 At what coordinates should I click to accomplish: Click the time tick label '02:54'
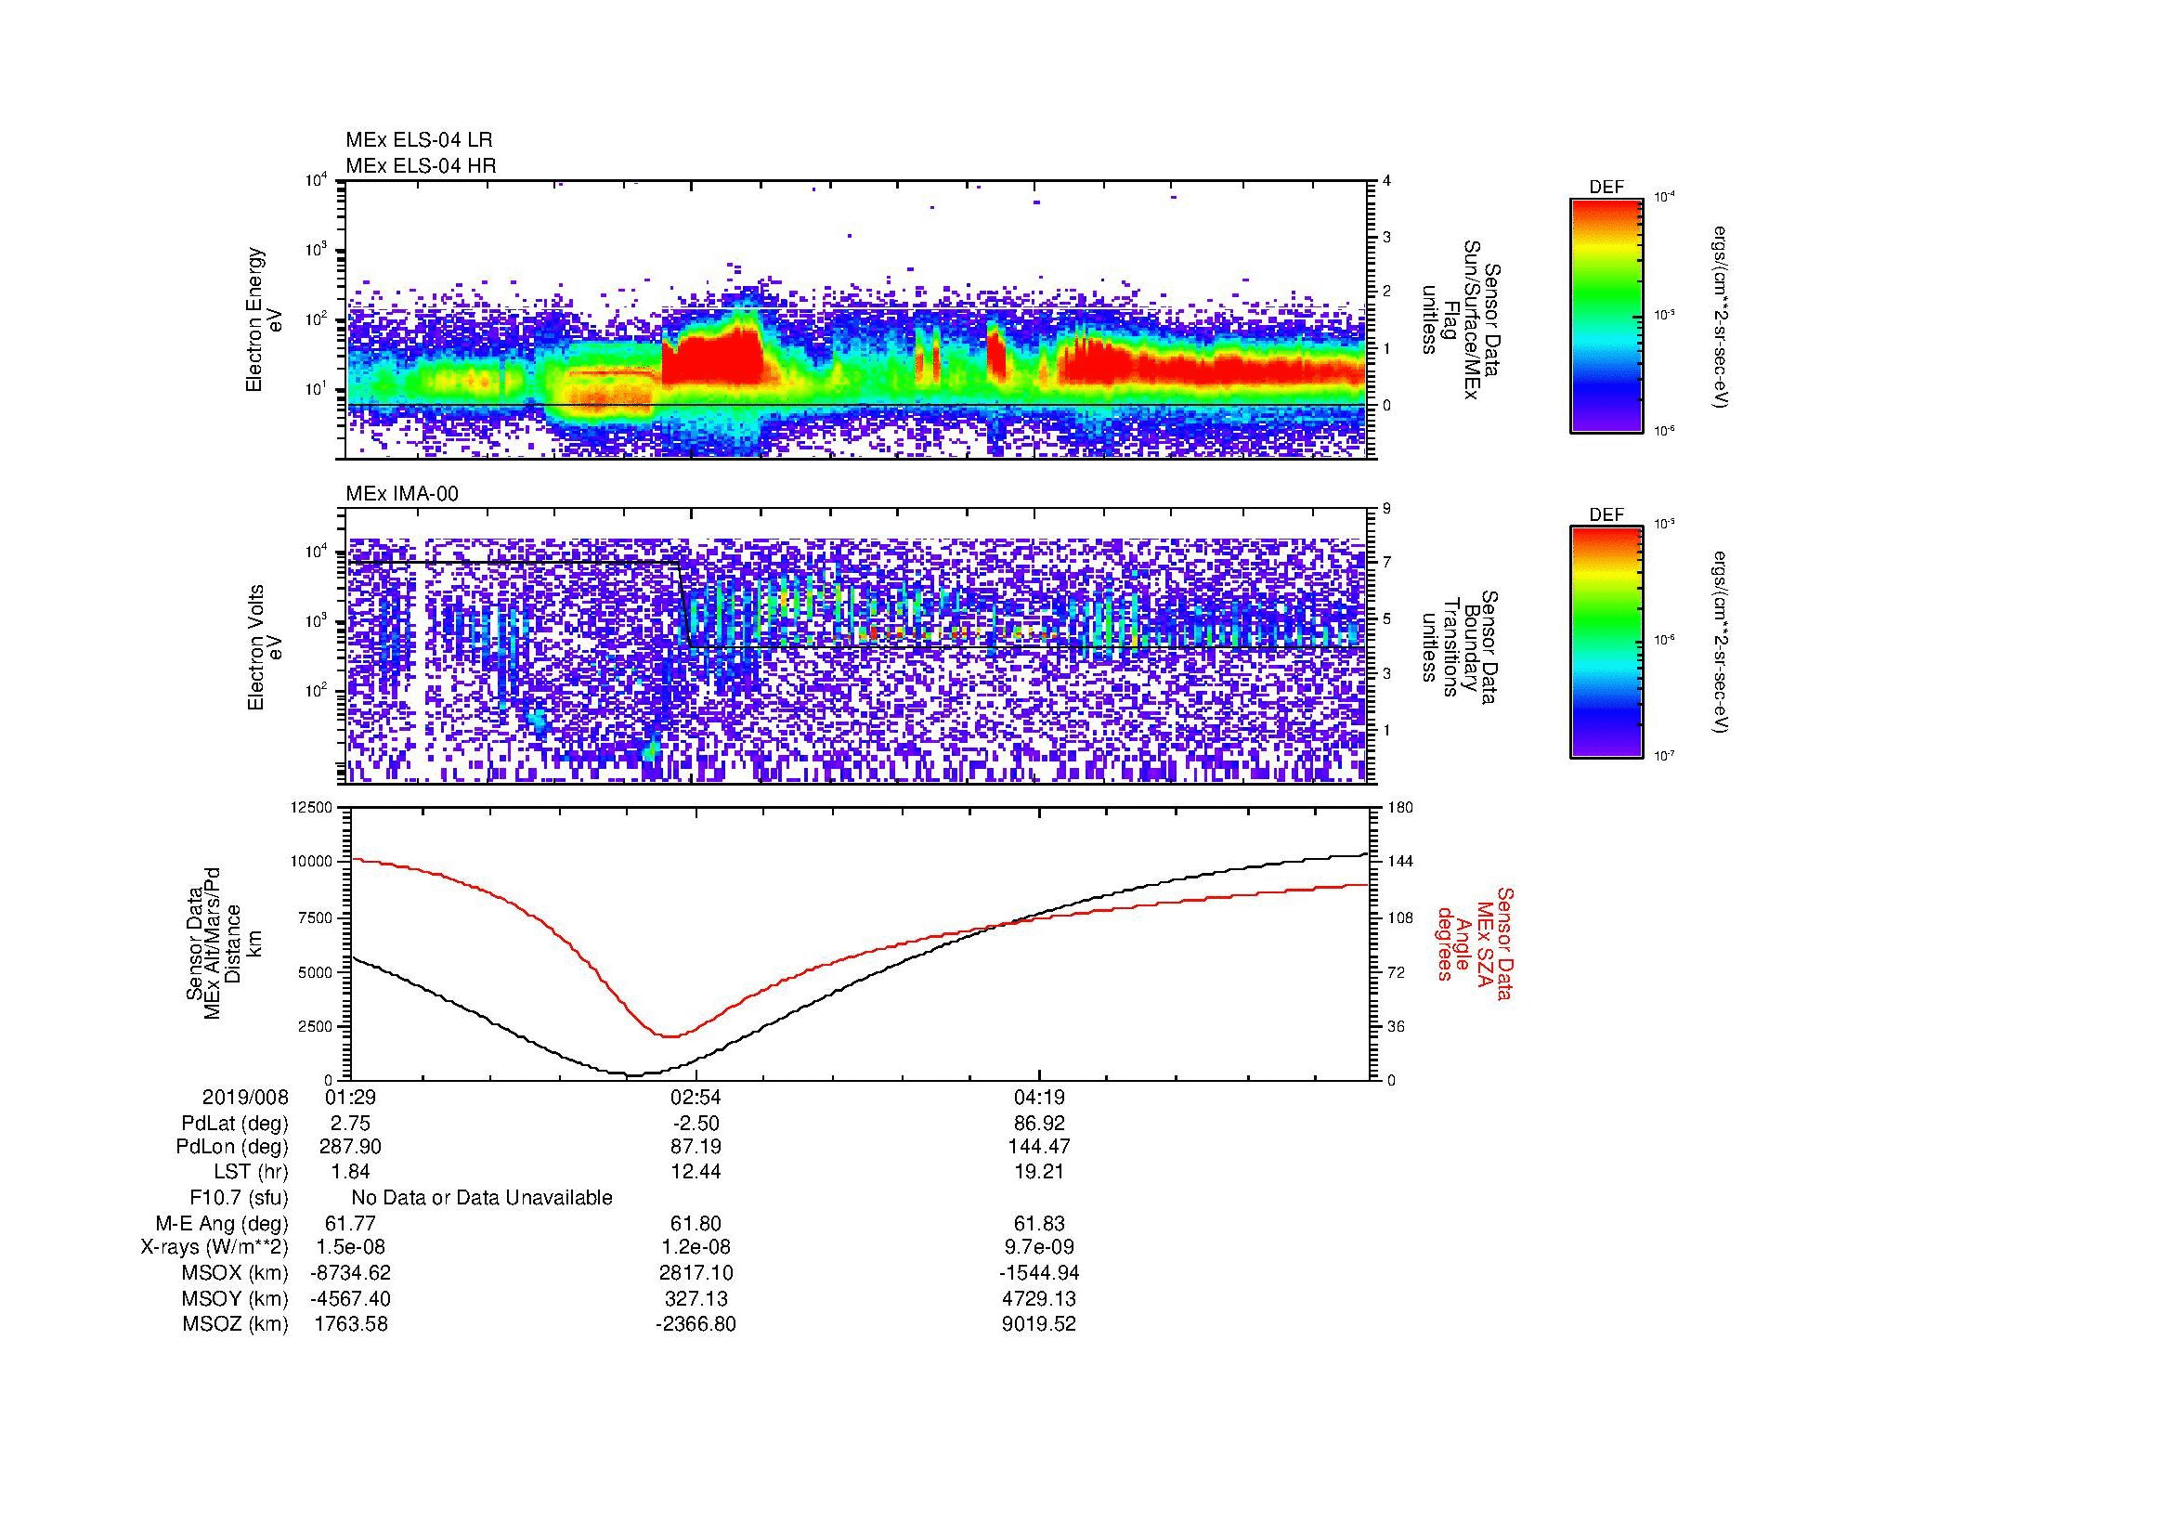696,1098
